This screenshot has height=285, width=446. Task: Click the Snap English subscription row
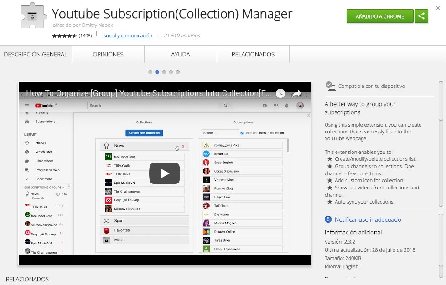tap(242, 163)
